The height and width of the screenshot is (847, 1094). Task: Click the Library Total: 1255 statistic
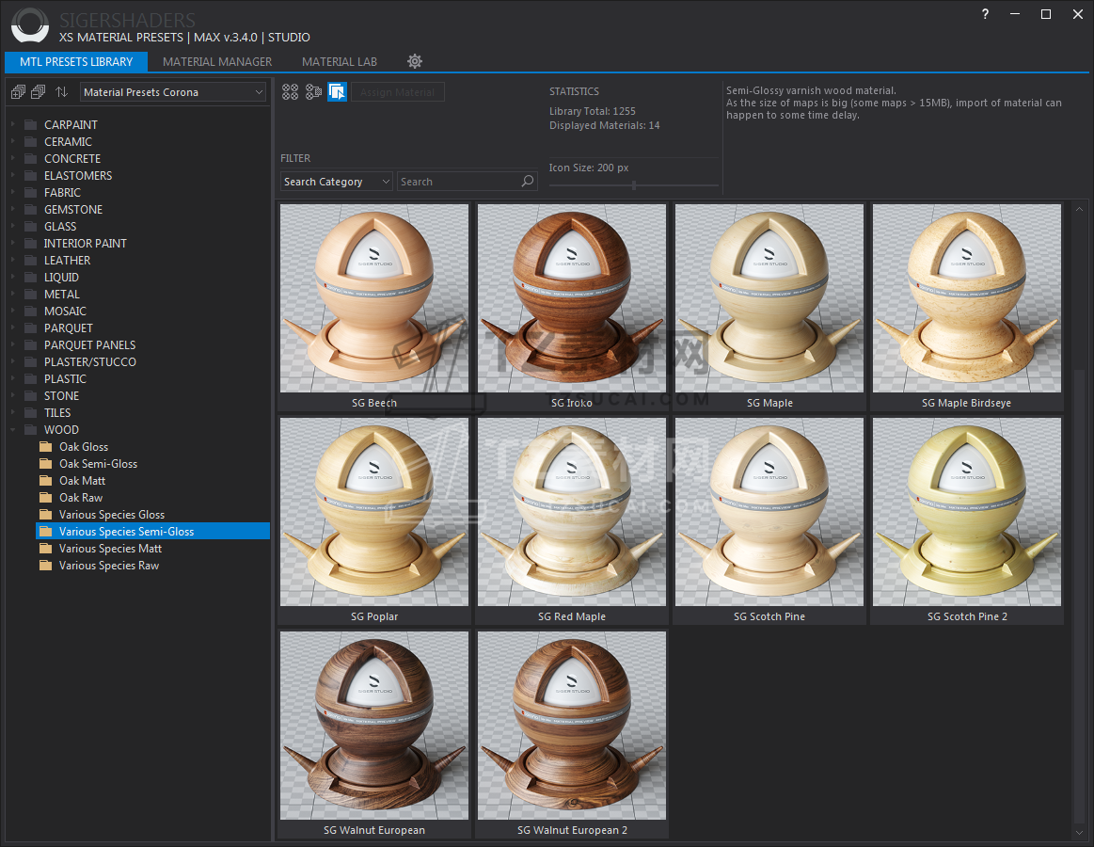(x=593, y=111)
